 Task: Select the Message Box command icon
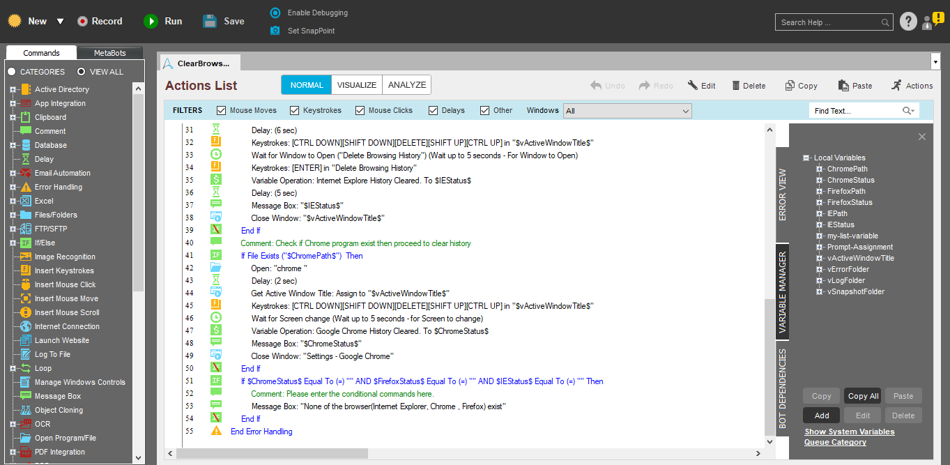pyautogui.click(x=25, y=396)
